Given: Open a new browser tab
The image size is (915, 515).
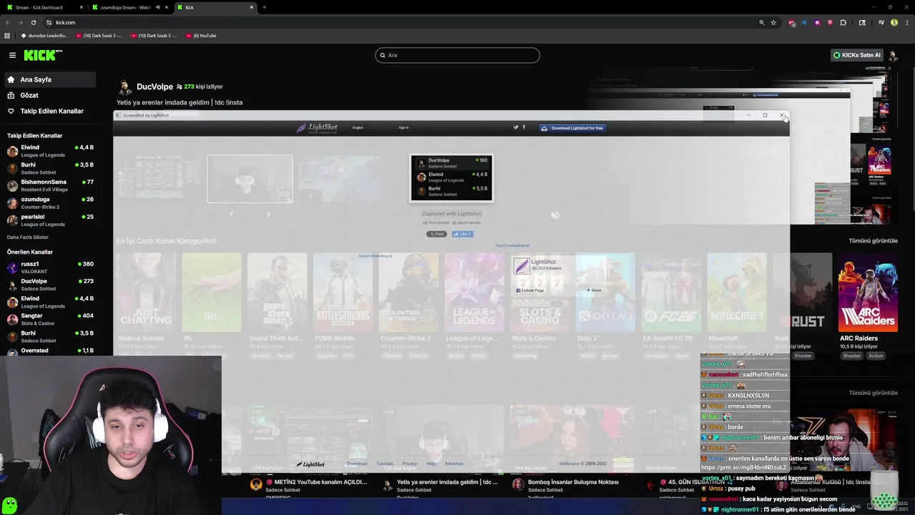Looking at the screenshot, I should pos(264,7).
